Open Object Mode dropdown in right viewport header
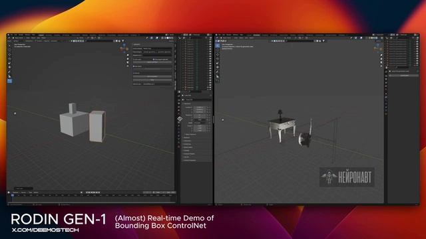The height and width of the screenshot is (239, 426). [x=227, y=38]
